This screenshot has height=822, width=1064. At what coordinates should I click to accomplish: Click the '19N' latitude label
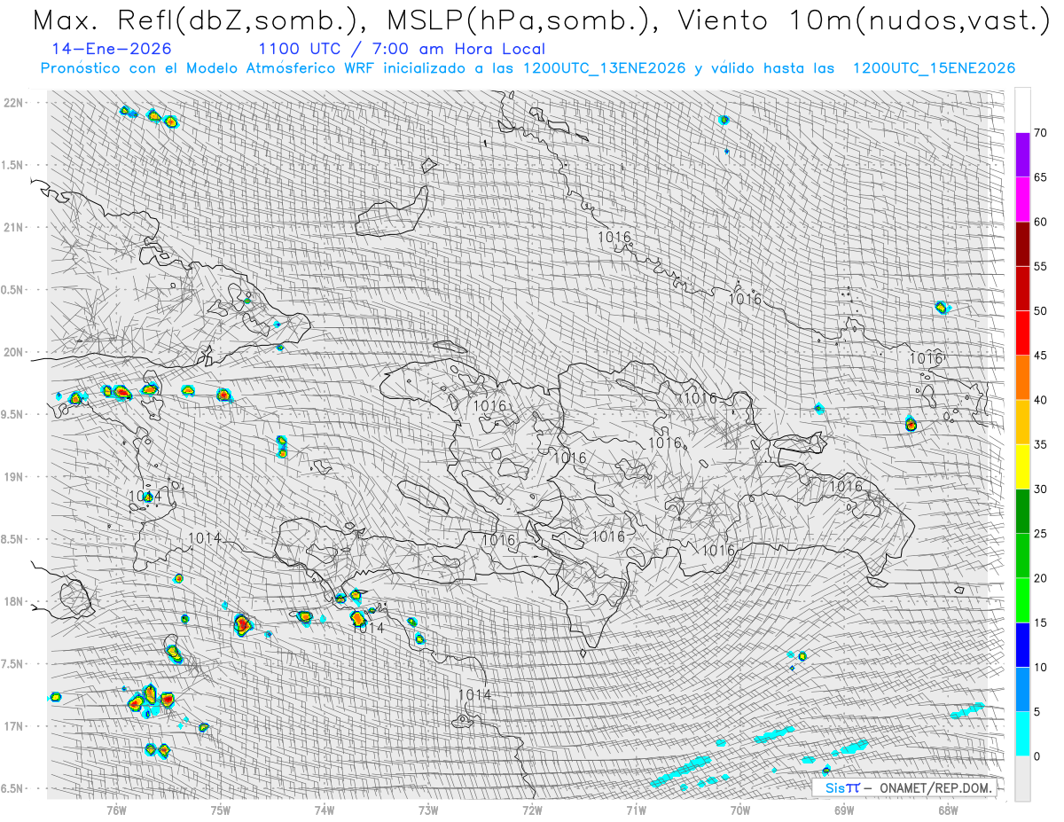[14, 477]
